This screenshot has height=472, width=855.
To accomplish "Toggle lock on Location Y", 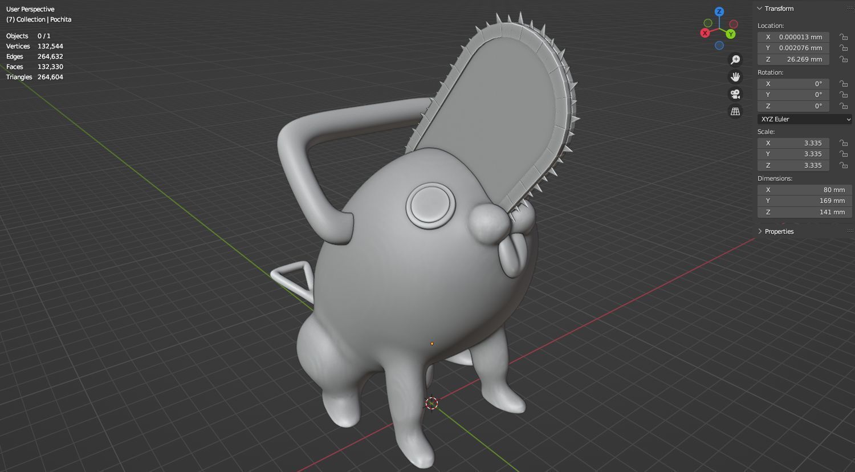I will coord(843,48).
